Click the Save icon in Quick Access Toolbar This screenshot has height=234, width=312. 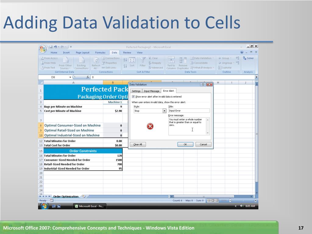(x=51, y=47)
